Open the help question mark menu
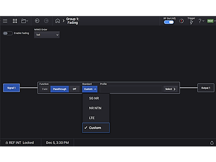Image resolution: width=216 pixels, height=162 pixels. click(201, 21)
